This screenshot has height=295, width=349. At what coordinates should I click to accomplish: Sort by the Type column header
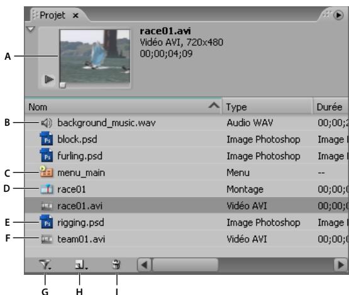[x=267, y=107]
